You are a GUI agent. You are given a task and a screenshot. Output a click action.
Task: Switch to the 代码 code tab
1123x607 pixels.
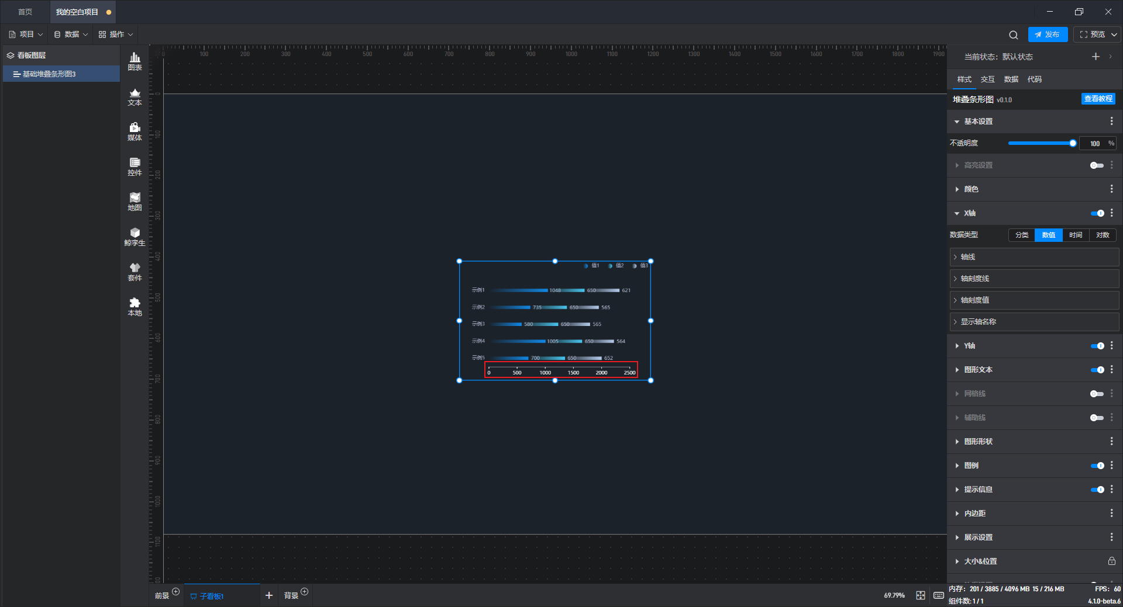click(x=1034, y=79)
